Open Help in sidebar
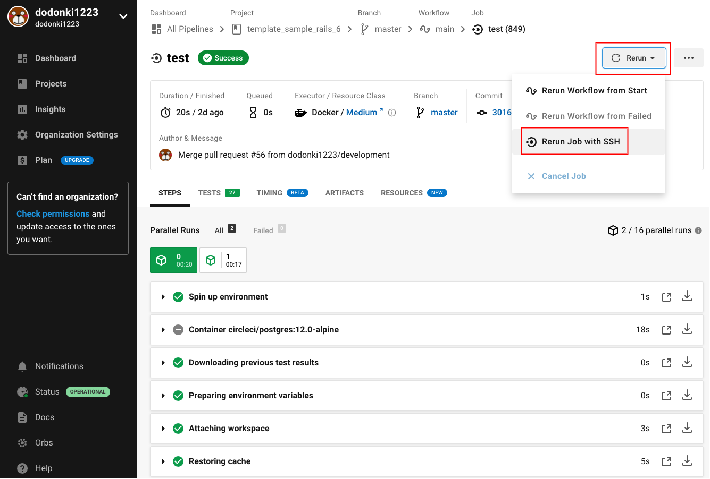Image resolution: width=710 pixels, height=479 pixels. tap(35, 468)
